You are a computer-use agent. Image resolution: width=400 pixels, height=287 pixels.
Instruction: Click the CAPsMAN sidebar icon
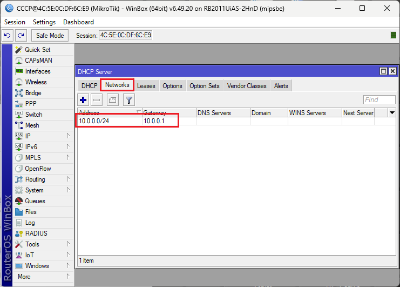click(18, 61)
